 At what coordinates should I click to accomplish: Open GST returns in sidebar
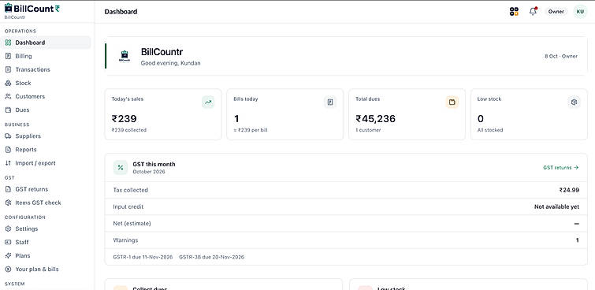tap(46, 189)
